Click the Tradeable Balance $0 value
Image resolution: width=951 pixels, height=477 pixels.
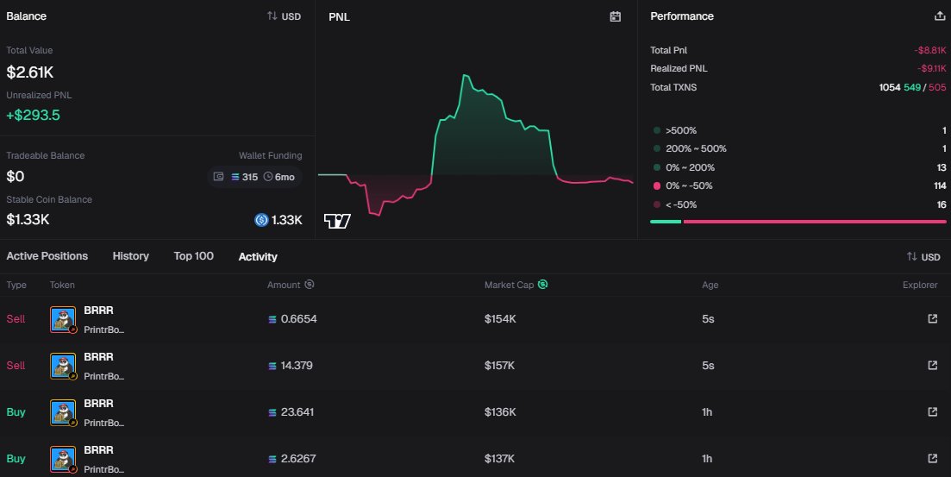pyautogui.click(x=16, y=177)
